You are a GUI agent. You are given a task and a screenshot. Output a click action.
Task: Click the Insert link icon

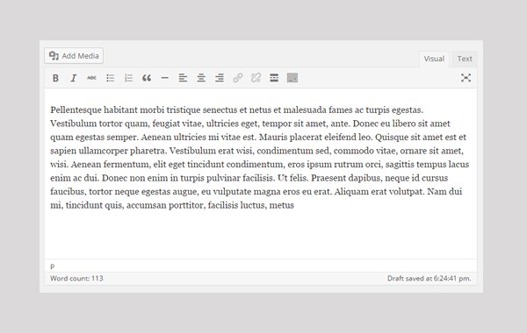pyautogui.click(x=238, y=78)
